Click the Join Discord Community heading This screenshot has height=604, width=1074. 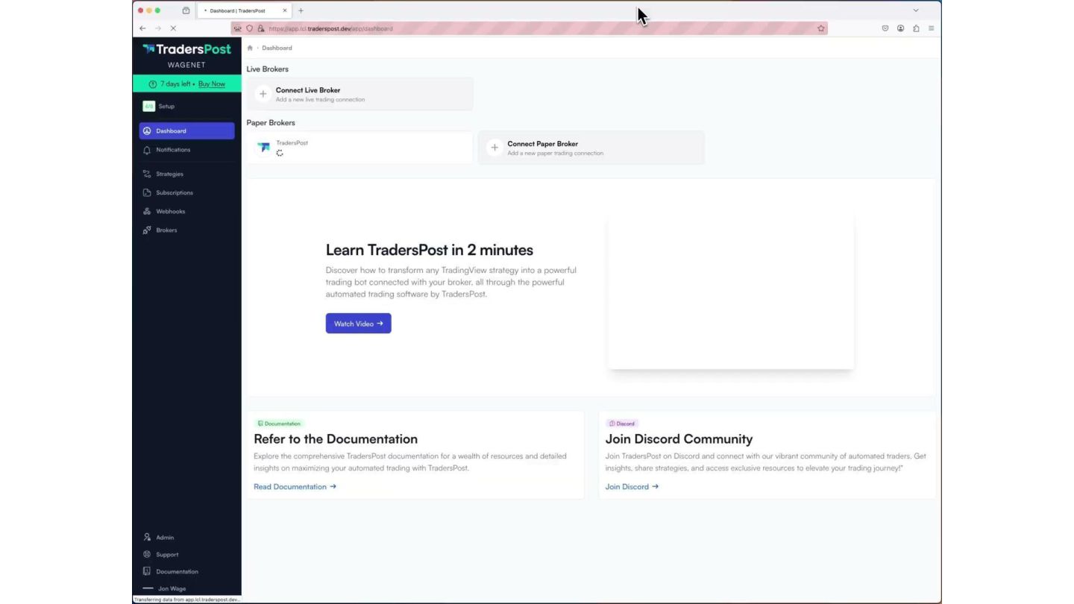tap(679, 439)
